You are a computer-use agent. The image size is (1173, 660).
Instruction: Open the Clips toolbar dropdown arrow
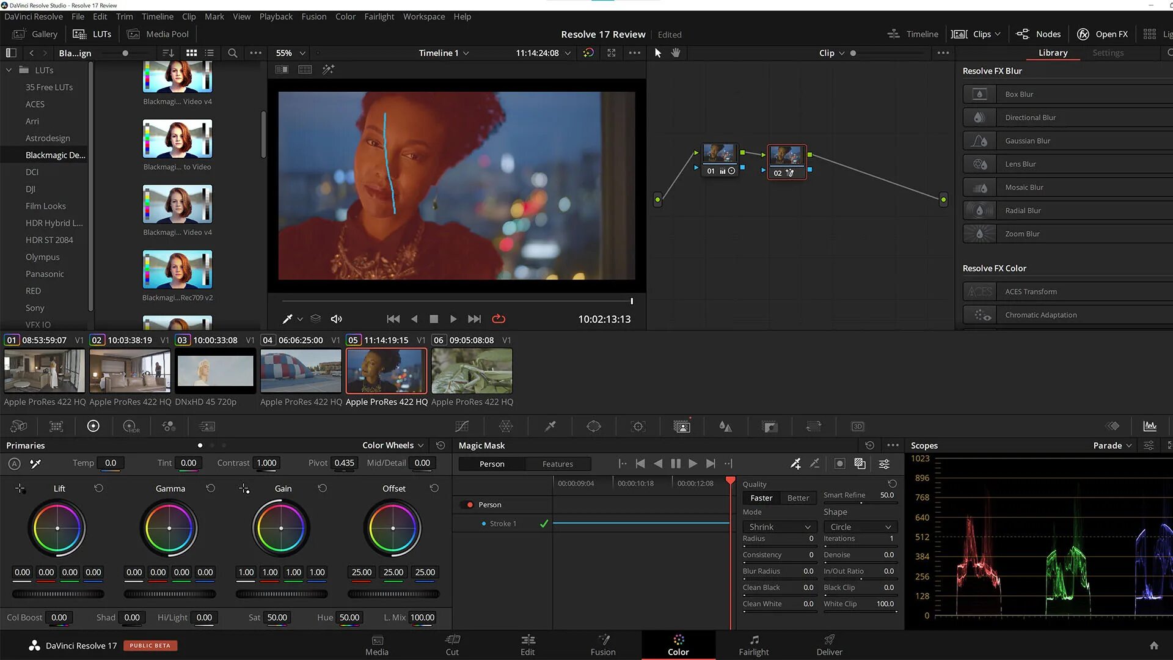tap(998, 34)
